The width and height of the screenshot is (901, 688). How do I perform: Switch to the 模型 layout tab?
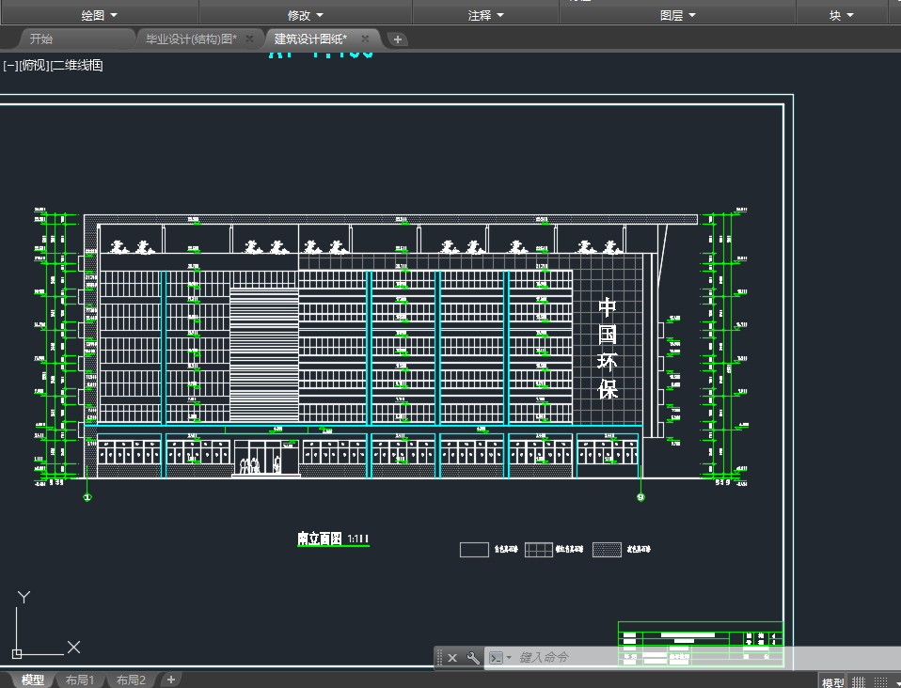(x=32, y=680)
